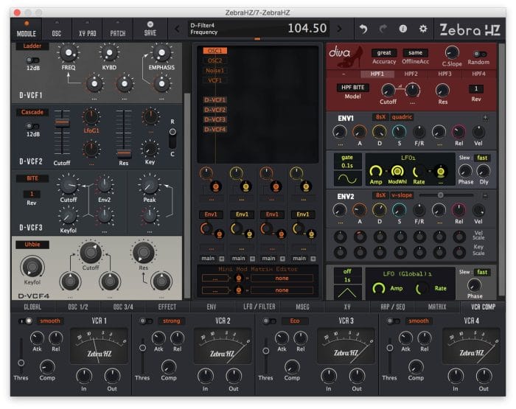Select the global LFO triangle waveform icon

347,293
